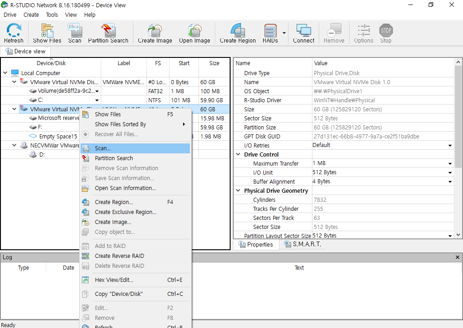Close the Log panel

click(x=458, y=257)
